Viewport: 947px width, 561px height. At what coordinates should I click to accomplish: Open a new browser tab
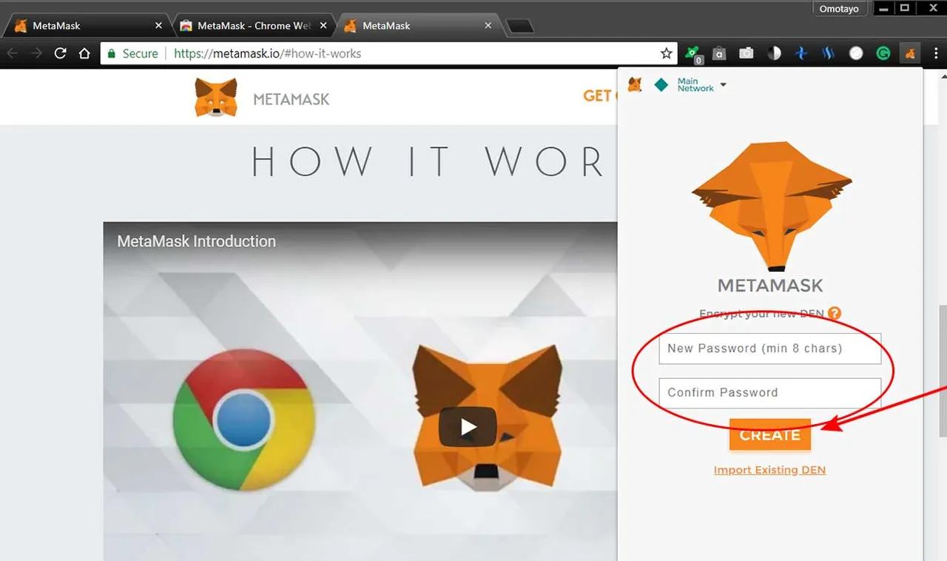pyautogui.click(x=520, y=27)
